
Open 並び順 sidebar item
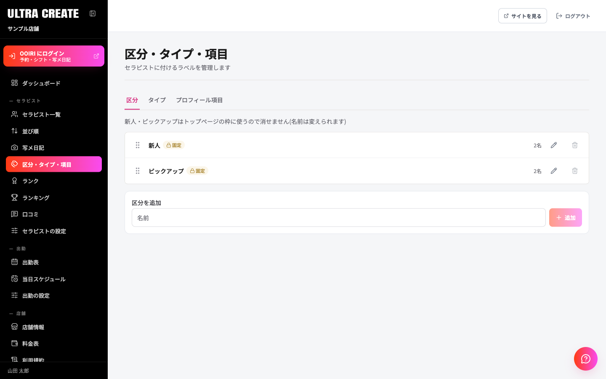click(54, 131)
